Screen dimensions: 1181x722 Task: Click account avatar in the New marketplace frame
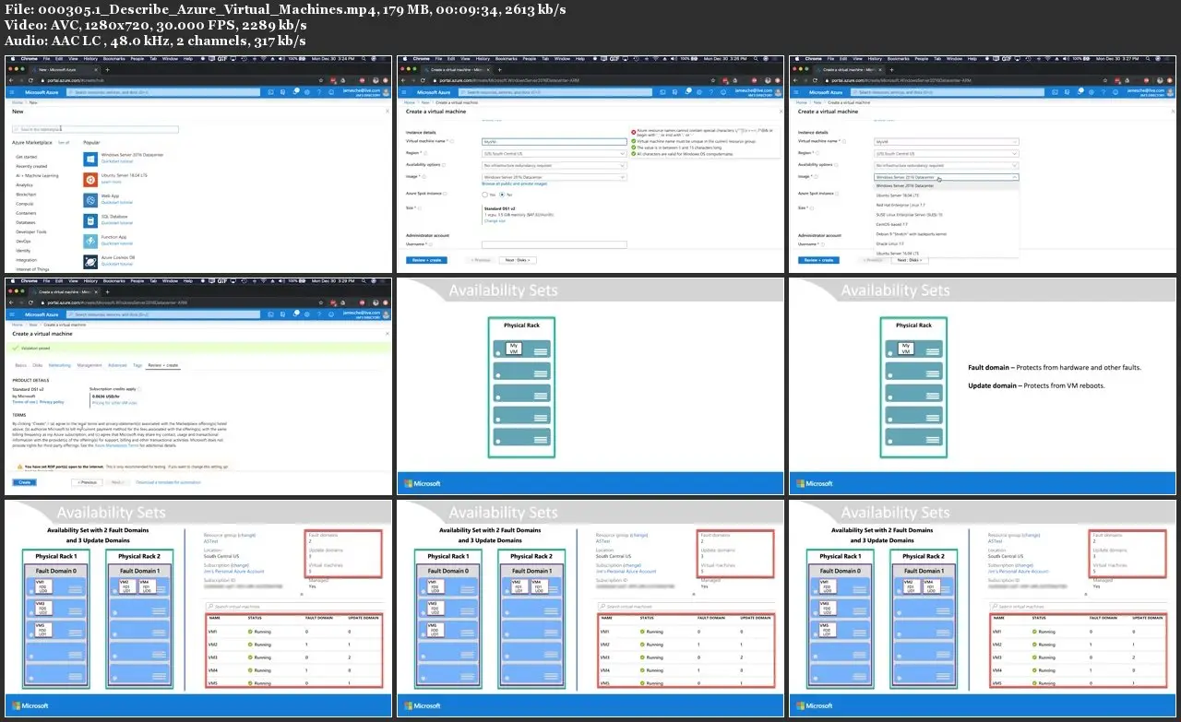[x=384, y=92]
